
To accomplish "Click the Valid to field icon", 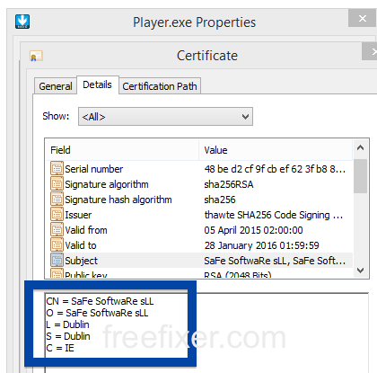I will [57, 245].
